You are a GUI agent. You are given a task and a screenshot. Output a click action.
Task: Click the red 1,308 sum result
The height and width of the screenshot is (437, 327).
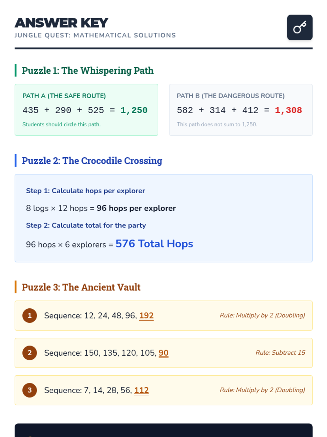coord(288,110)
